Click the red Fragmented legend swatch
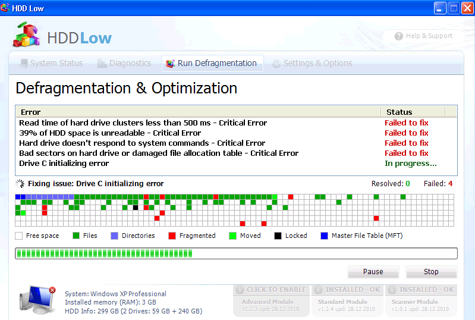475x320 pixels. 172,236
